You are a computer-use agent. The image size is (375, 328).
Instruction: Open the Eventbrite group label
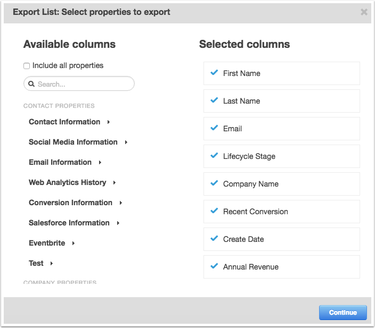[x=47, y=243]
